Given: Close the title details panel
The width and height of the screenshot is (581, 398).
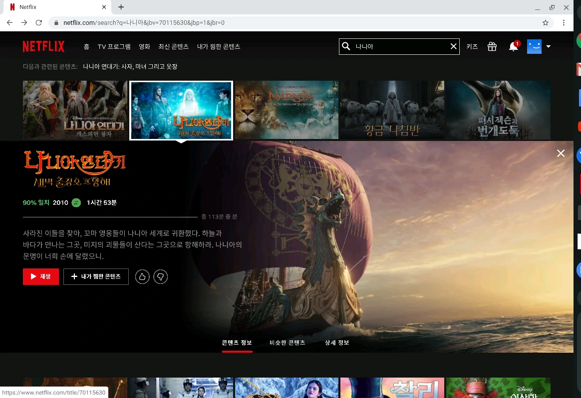Looking at the screenshot, I should coord(561,153).
